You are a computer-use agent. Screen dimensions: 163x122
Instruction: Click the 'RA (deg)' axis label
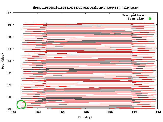[x=85, y=117]
